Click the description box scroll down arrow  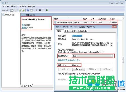112,46
